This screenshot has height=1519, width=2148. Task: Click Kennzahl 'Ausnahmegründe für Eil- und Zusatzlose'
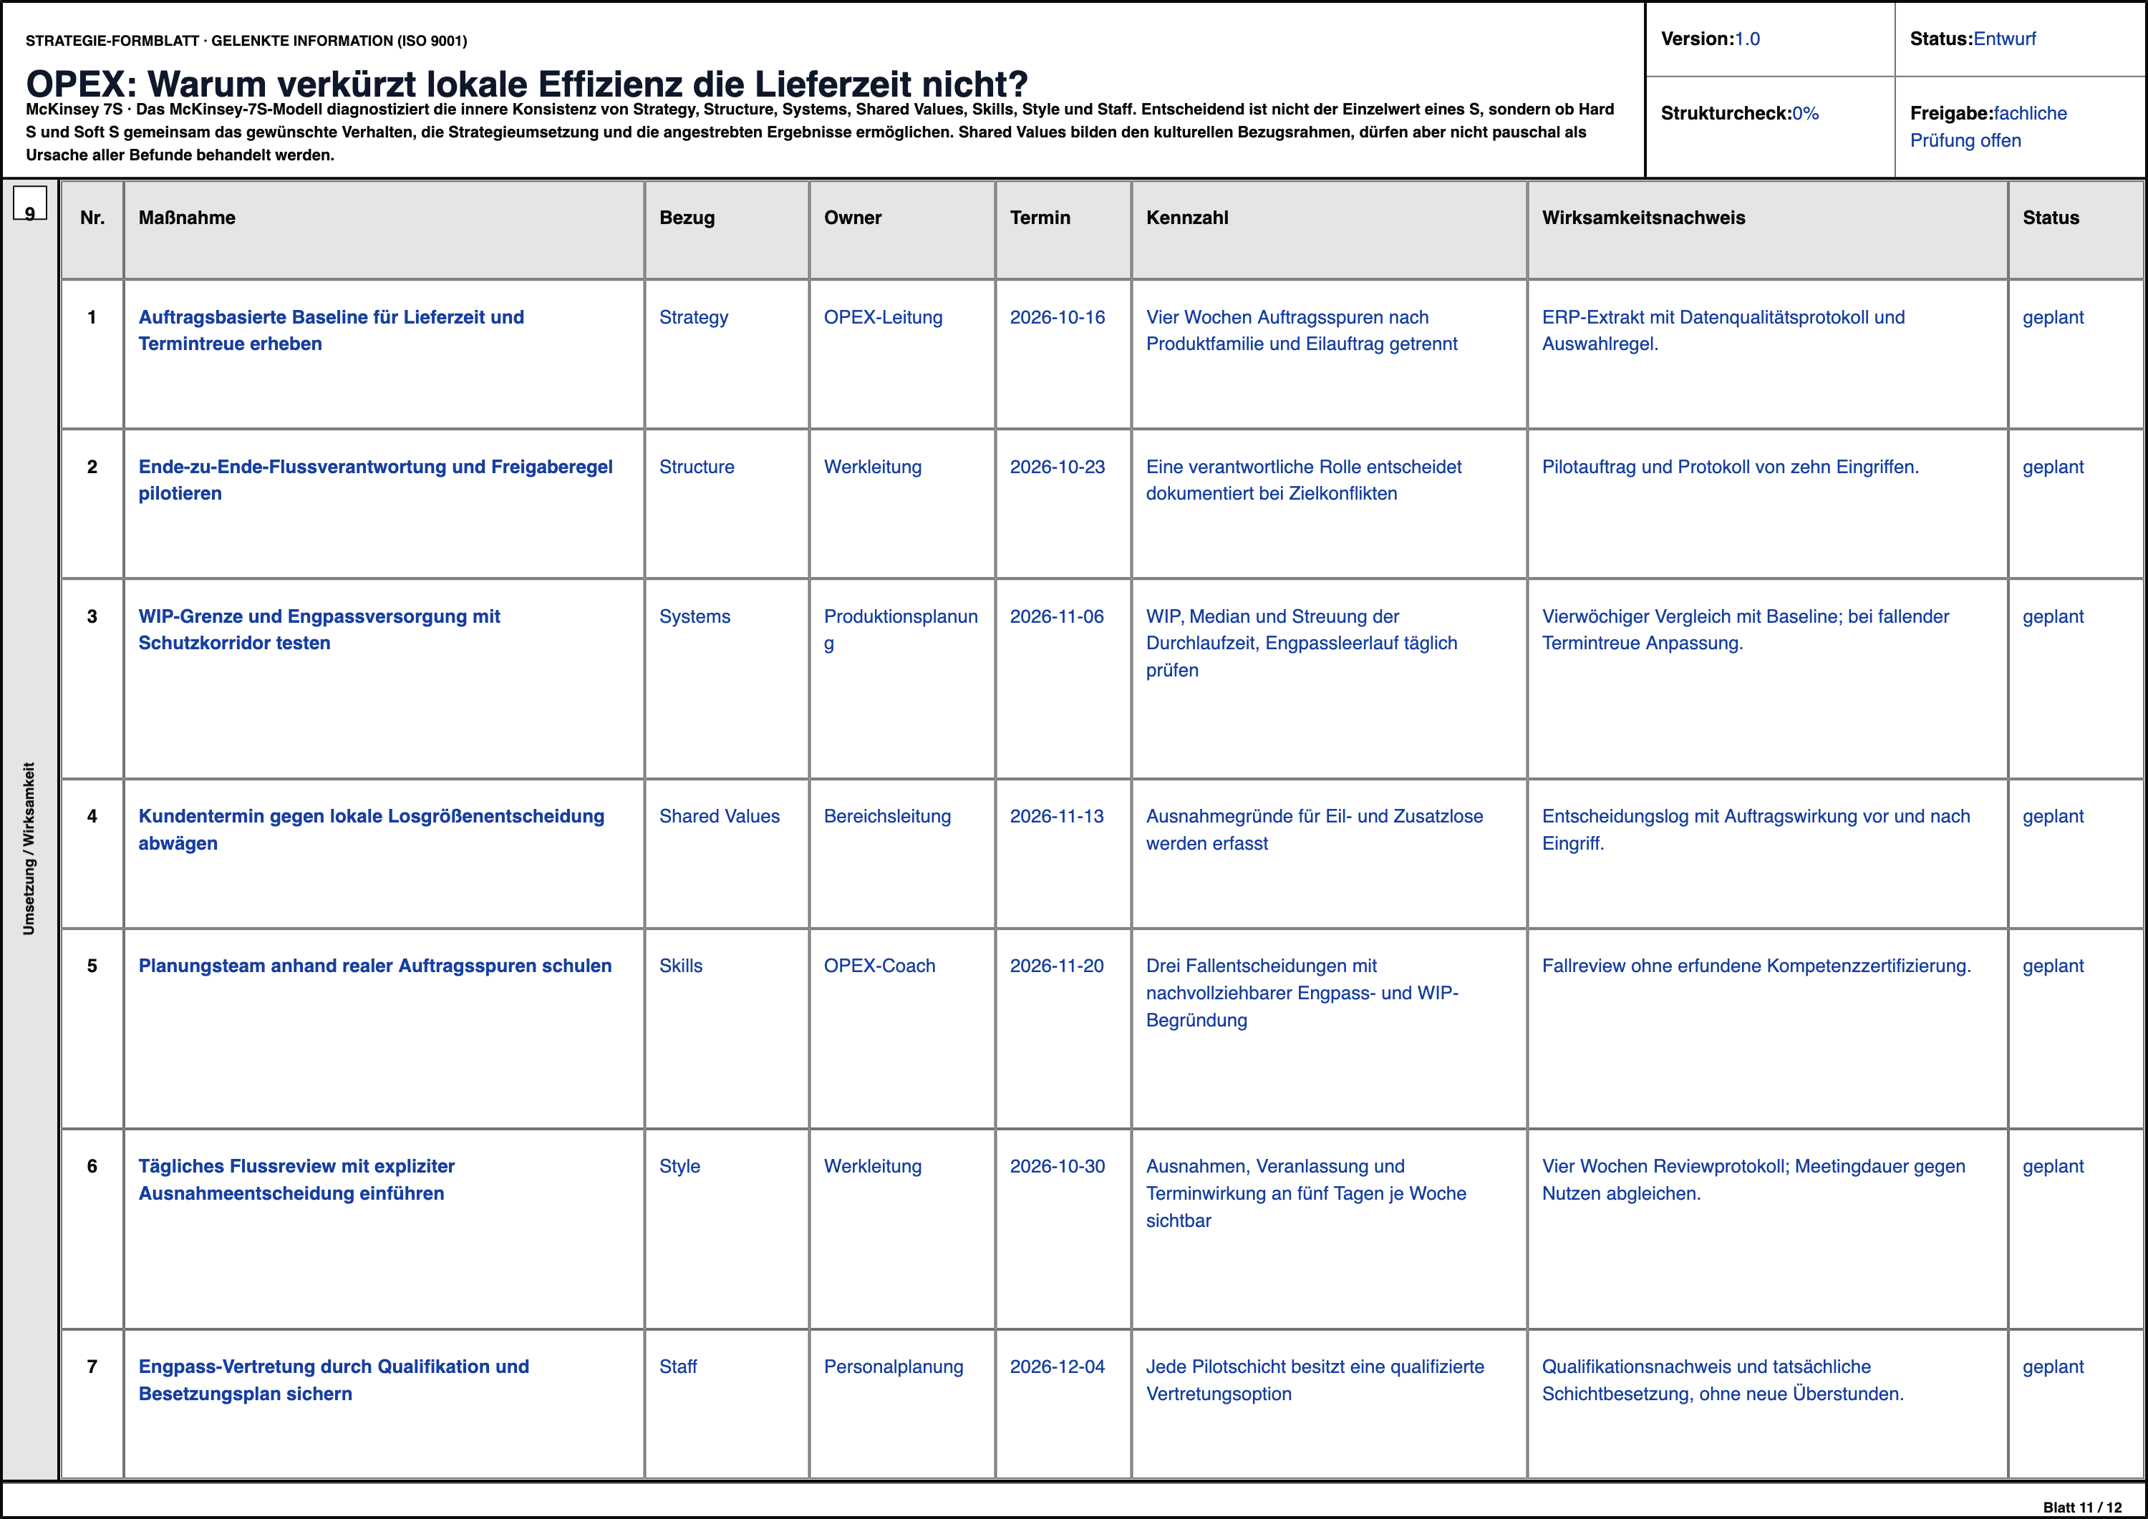[x=1315, y=830]
